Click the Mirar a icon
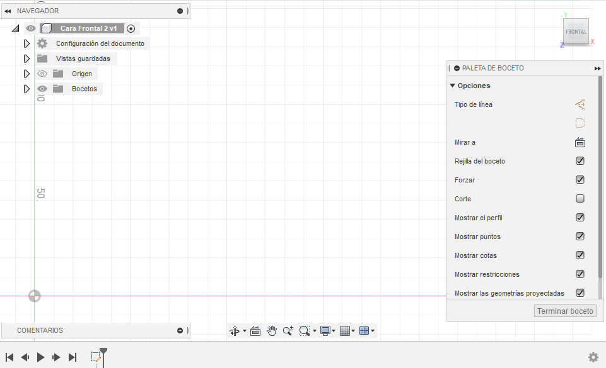The image size is (606, 368). pos(580,142)
